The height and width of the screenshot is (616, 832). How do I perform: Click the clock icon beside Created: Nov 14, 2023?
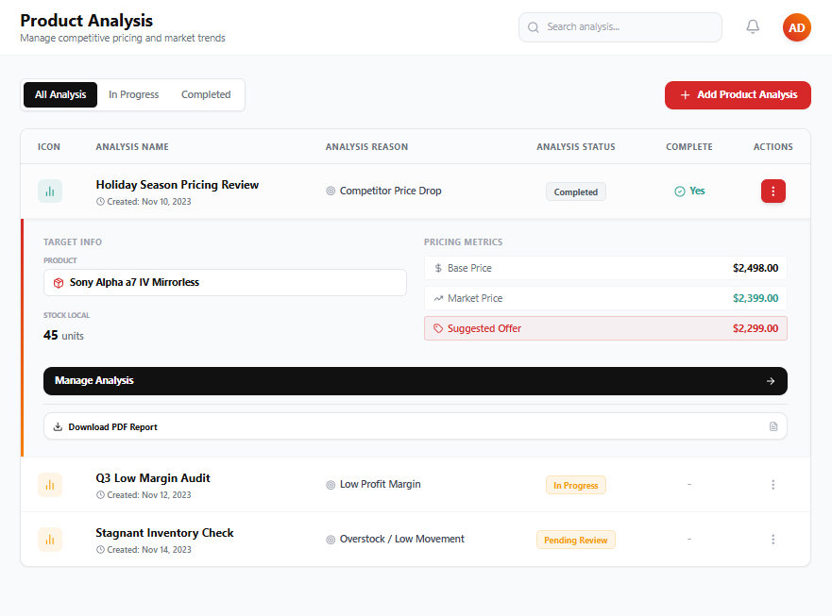pyautogui.click(x=100, y=550)
